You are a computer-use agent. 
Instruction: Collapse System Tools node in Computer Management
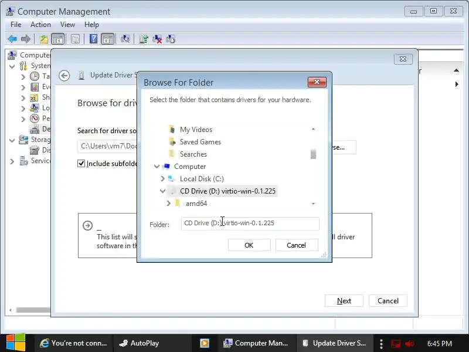(x=12, y=66)
